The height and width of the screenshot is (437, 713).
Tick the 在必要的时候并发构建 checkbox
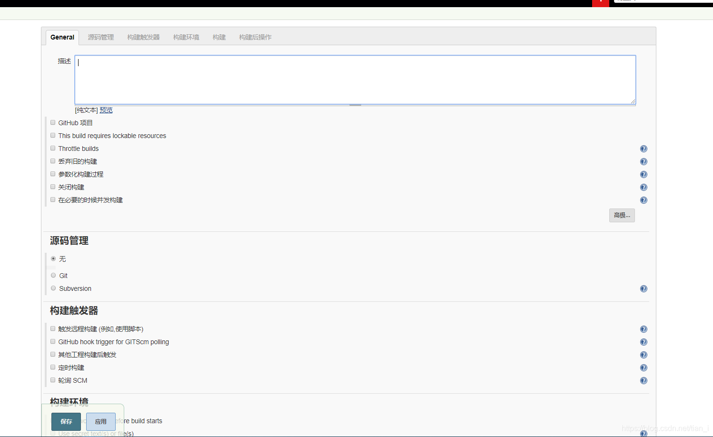pos(53,199)
